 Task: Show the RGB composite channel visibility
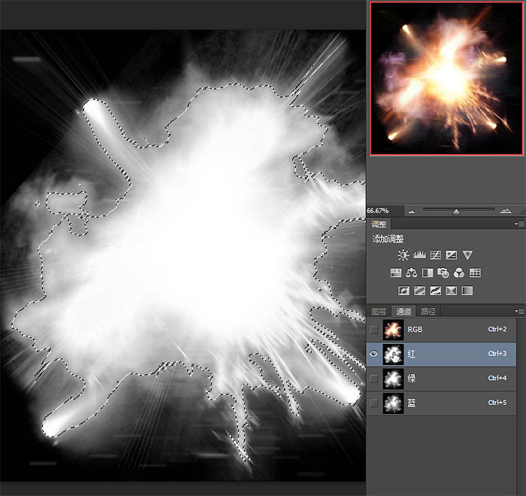374,329
